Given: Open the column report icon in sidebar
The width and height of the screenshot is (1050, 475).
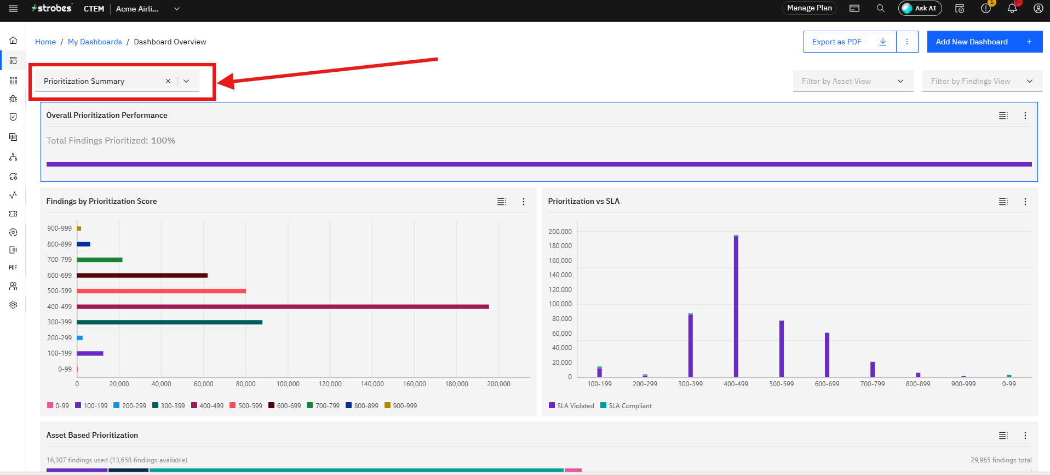Looking at the screenshot, I should coord(13,250).
